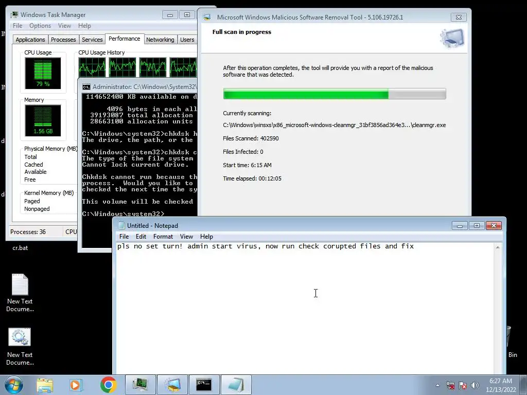Click the 'Full scan in progress' heading
The image size is (527, 395).
[x=242, y=32]
